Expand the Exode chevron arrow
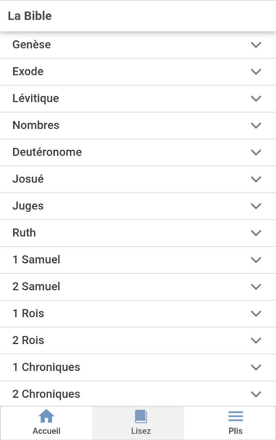This screenshot has height=440, width=276. click(x=256, y=72)
